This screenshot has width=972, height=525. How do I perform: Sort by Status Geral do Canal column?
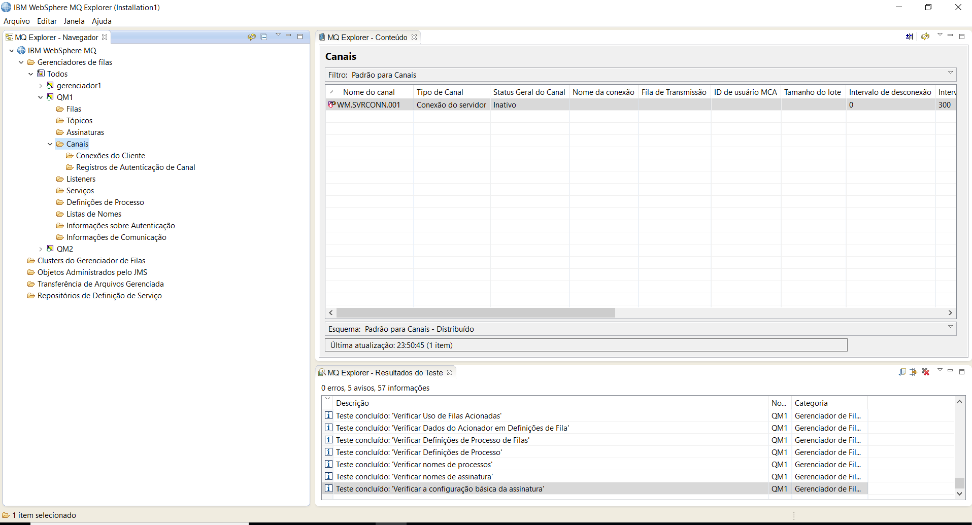pos(529,92)
